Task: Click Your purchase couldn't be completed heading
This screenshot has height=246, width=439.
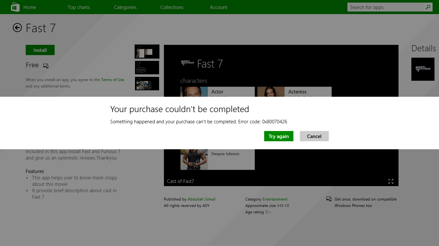Action: click(x=180, y=109)
